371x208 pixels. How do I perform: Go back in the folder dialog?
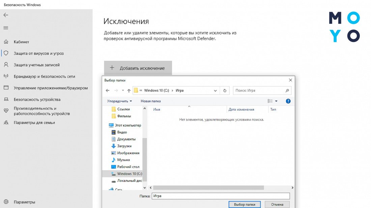108,90
